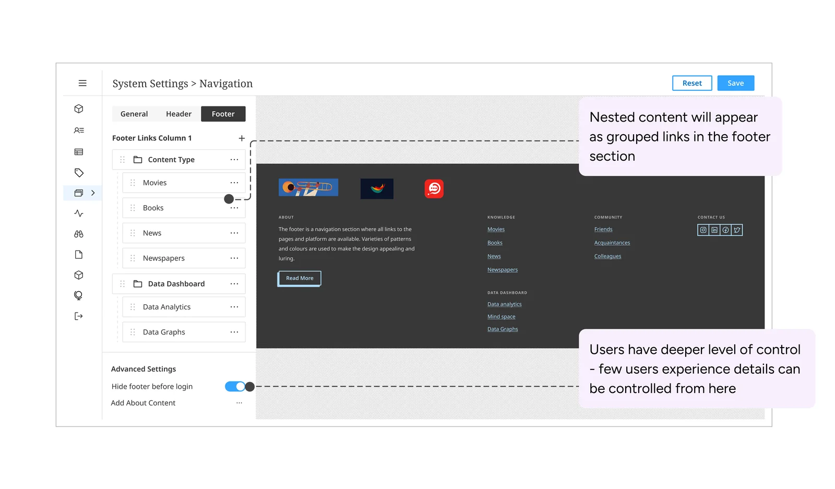Open options menu for Data Analytics item
The height and width of the screenshot is (489, 835).
tap(234, 307)
